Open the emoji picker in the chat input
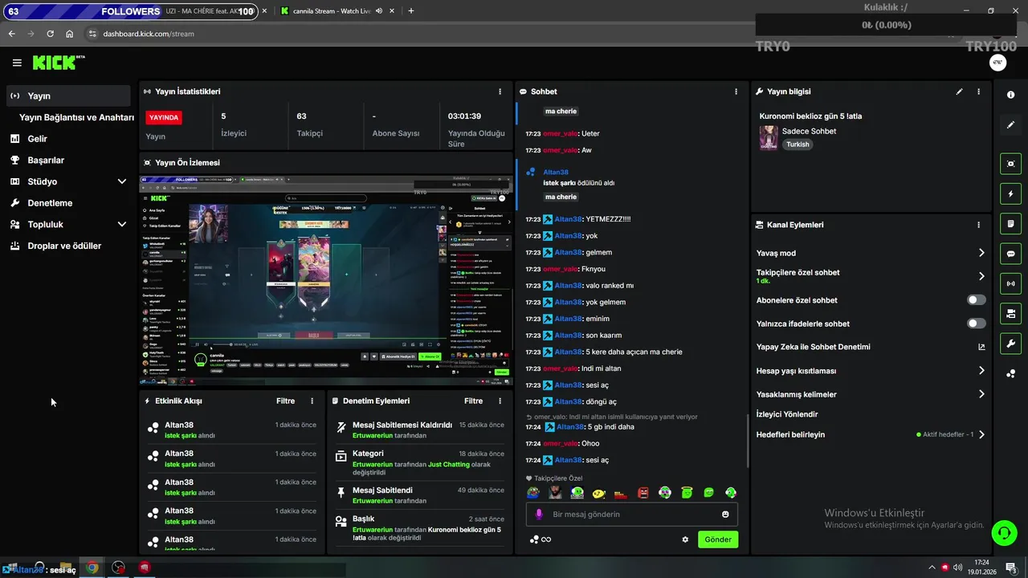This screenshot has width=1028, height=578. coord(725,514)
